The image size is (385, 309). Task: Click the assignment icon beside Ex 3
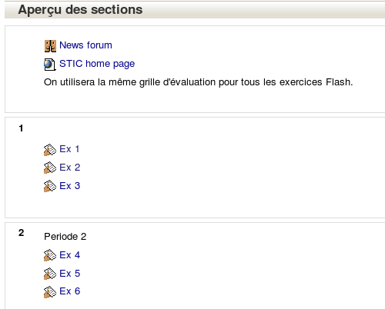point(50,186)
